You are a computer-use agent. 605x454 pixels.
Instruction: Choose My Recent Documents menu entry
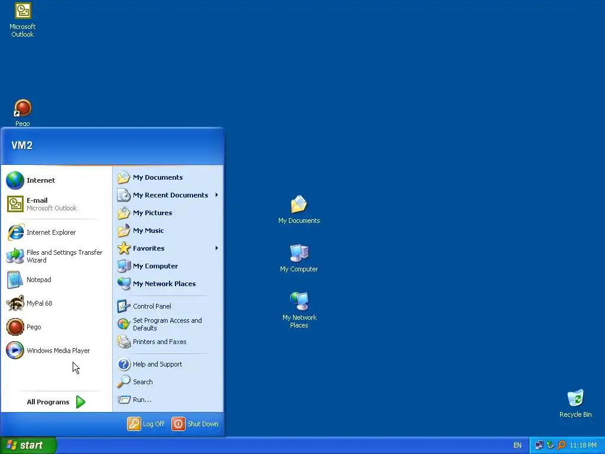pos(168,195)
